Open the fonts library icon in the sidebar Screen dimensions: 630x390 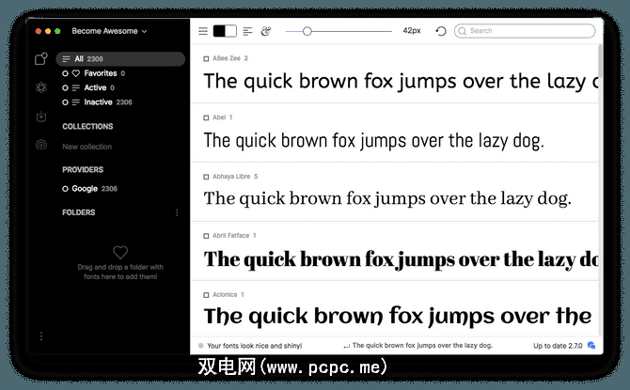(41, 59)
